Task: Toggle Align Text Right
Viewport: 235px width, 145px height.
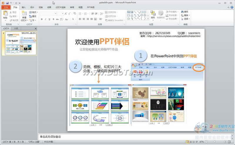Action: (x=88, y=19)
